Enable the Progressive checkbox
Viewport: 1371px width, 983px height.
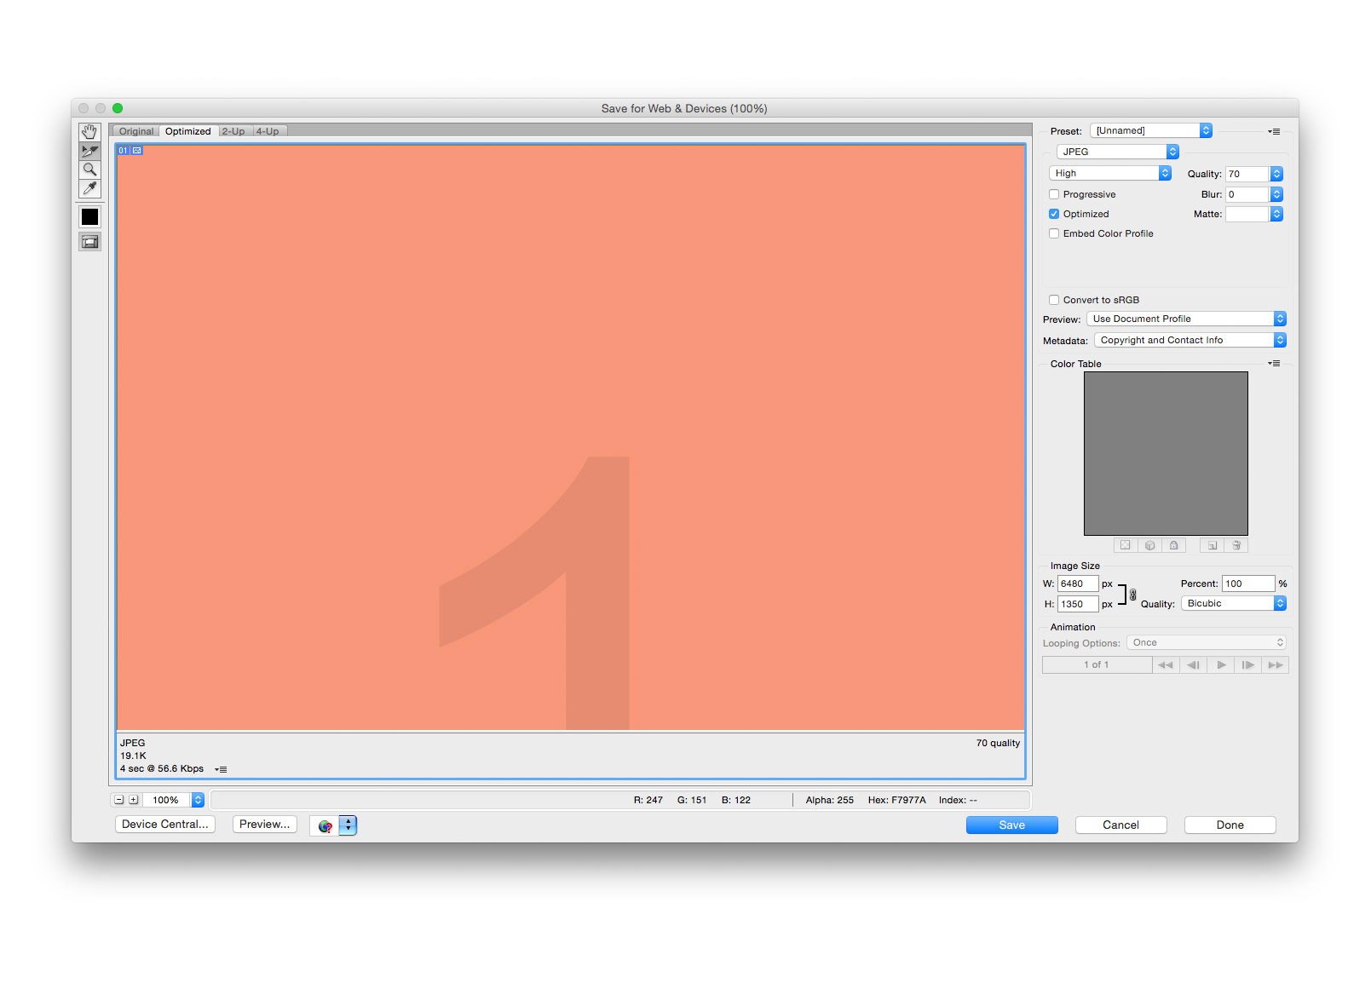click(x=1054, y=194)
